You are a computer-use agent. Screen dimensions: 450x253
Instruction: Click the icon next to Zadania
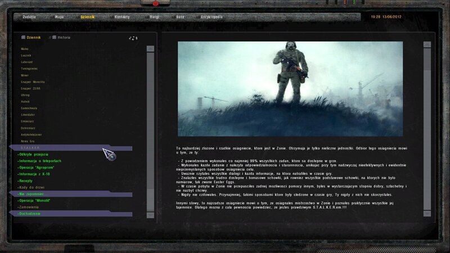[20, 17]
